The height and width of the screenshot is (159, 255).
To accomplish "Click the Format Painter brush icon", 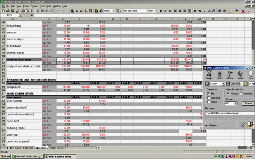I will click(x=52, y=11).
